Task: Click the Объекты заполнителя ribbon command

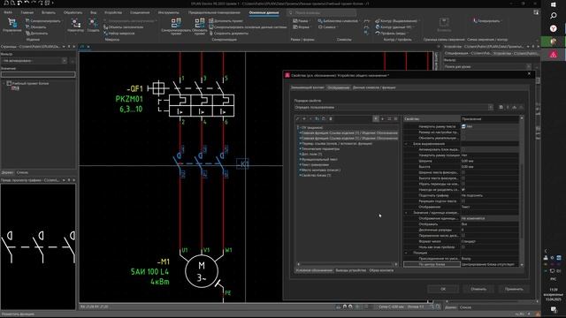Action: [123, 27]
